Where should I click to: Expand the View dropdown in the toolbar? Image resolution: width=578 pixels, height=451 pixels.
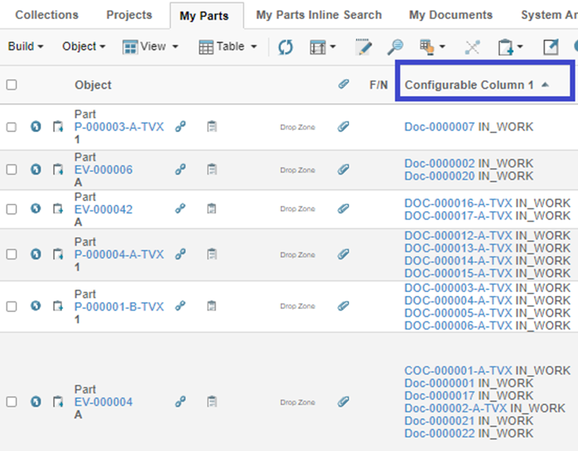tap(151, 47)
